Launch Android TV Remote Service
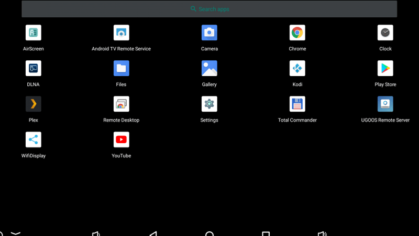The image size is (419, 236). tap(122, 33)
